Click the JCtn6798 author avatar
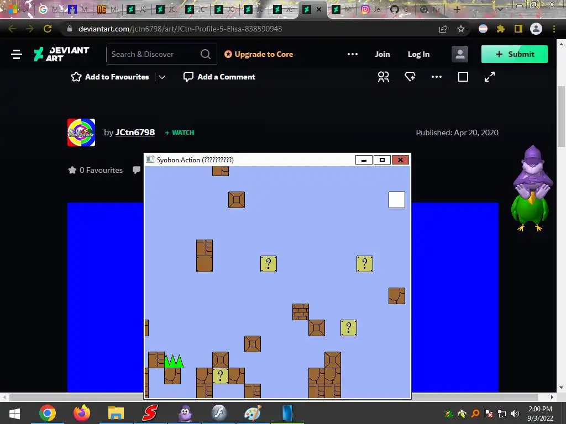The image size is (566, 424). (x=81, y=132)
